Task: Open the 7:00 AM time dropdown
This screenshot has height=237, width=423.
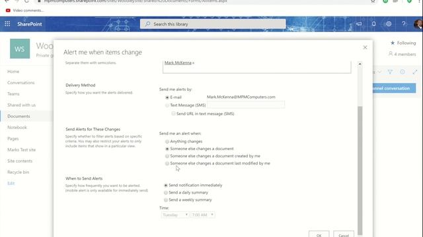Action: pos(203,215)
